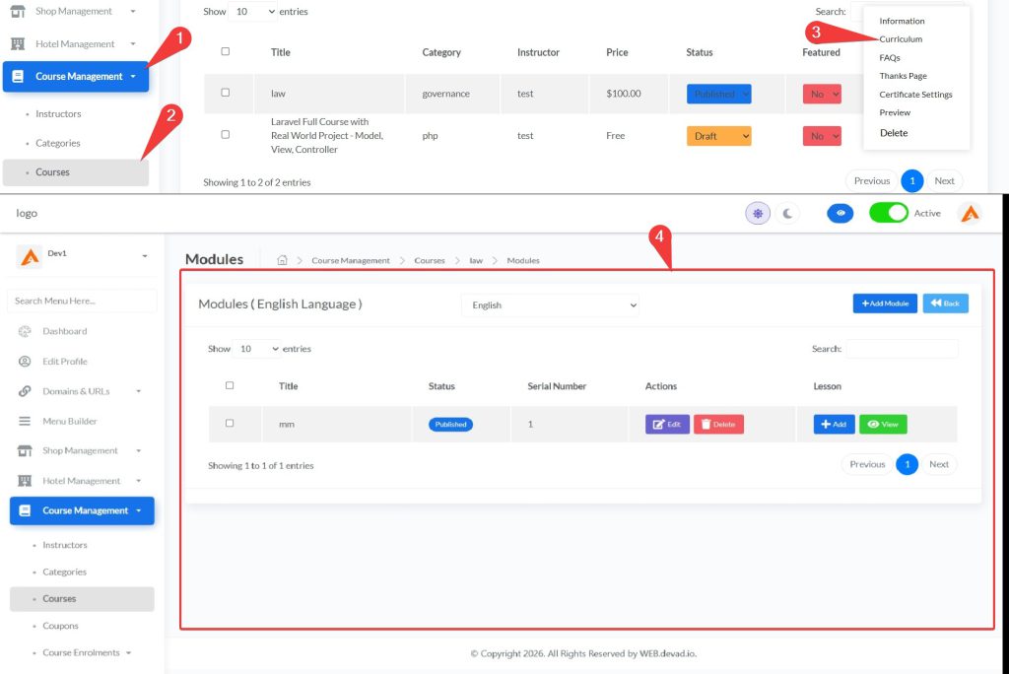The height and width of the screenshot is (674, 1009).
Task: Toggle the green Active switch
Action: click(888, 213)
